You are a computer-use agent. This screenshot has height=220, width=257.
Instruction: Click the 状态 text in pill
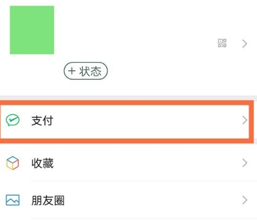pos(90,71)
